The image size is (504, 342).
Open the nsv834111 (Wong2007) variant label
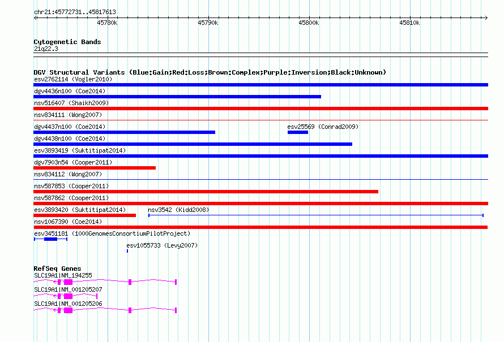pyautogui.click(x=68, y=115)
